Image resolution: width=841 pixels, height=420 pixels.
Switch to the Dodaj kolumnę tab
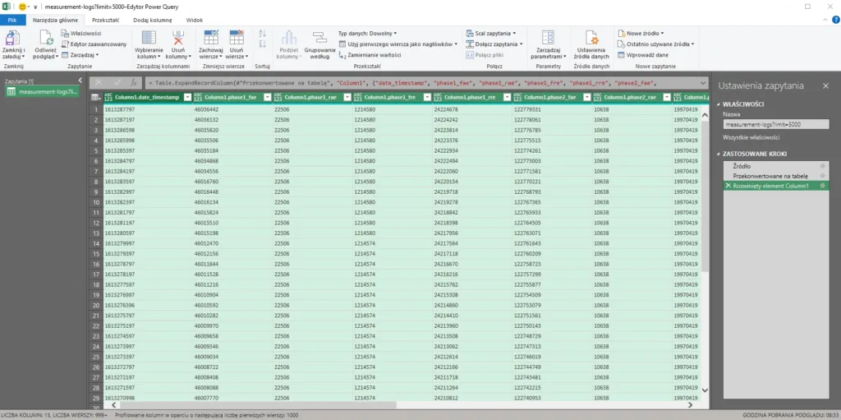(x=154, y=20)
